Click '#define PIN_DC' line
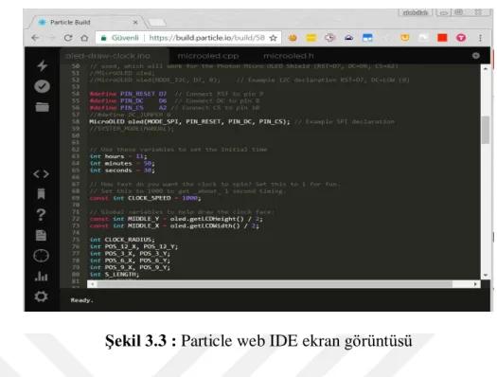Screen dimensions: 497x377 tap(174, 100)
